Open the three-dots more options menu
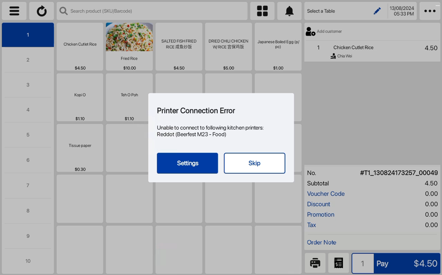442x275 pixels. click(x=430, y=11)
